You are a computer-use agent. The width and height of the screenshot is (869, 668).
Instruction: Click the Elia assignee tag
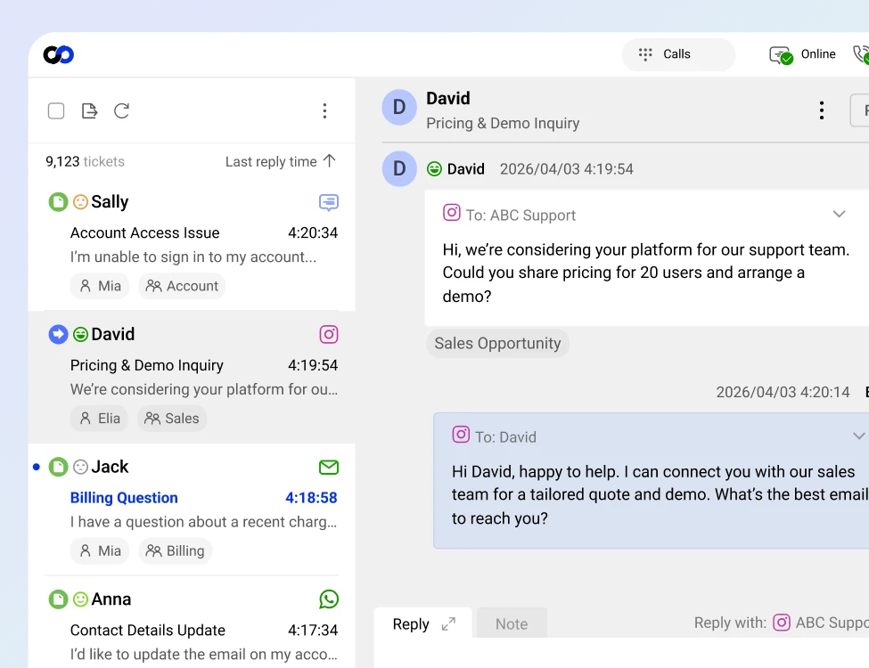[99, 419]
